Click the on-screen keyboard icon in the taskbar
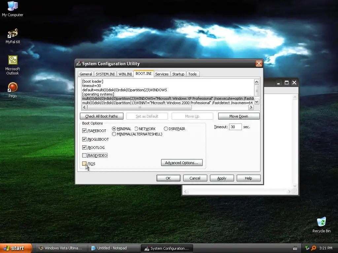 click(x=295, y=248)
